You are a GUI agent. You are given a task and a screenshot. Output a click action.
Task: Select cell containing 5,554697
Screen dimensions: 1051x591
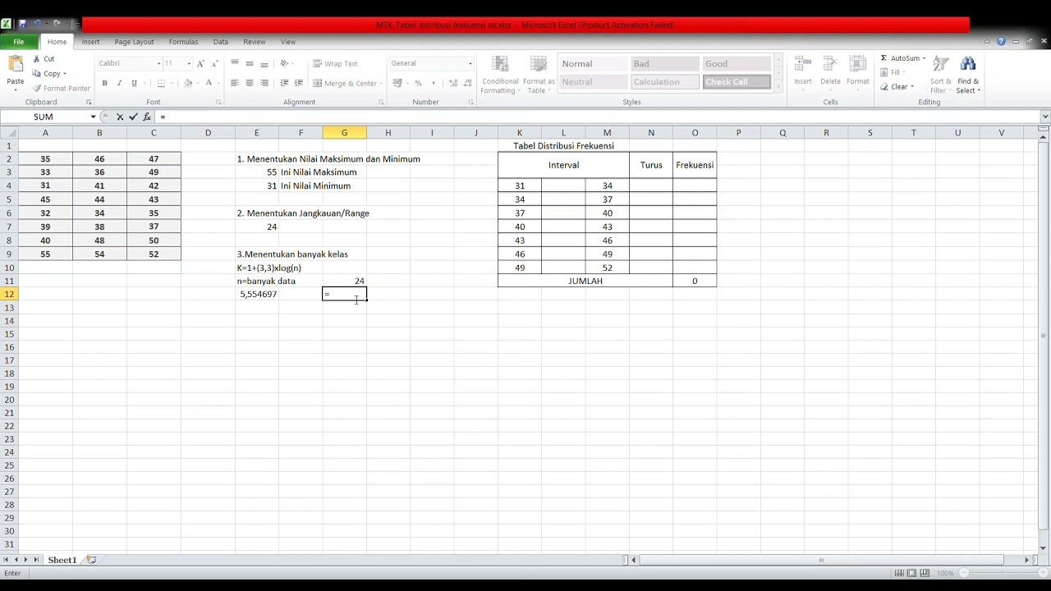[x=257, y=294]
